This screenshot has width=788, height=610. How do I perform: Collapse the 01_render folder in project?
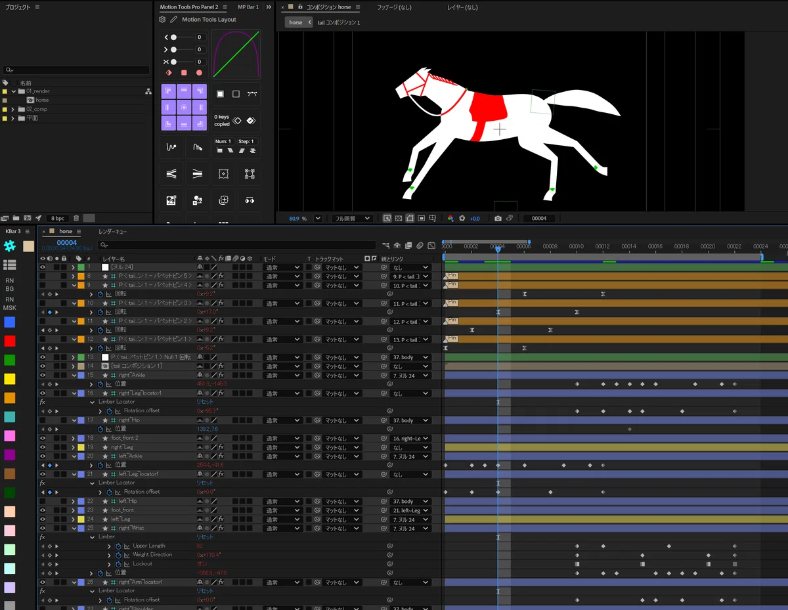13,91
